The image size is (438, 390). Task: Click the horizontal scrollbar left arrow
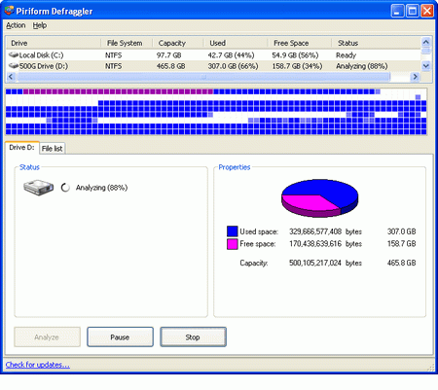(x=11, y=77)
